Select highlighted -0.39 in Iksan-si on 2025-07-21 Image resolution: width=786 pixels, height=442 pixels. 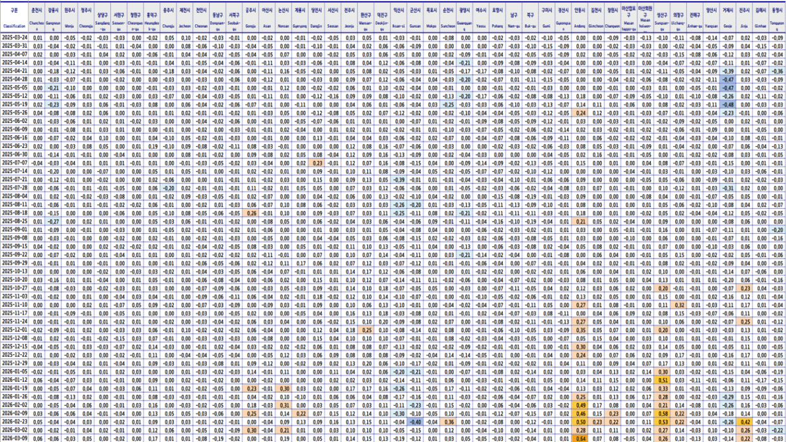click(x=399, y=179)
